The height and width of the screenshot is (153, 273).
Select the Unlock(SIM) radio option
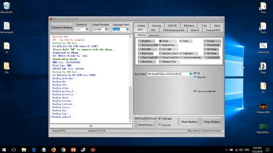pos(212,57)
